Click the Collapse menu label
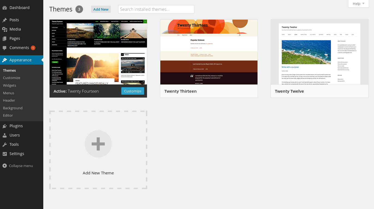Screen dimensions: 374x209 tap(21, 166)
